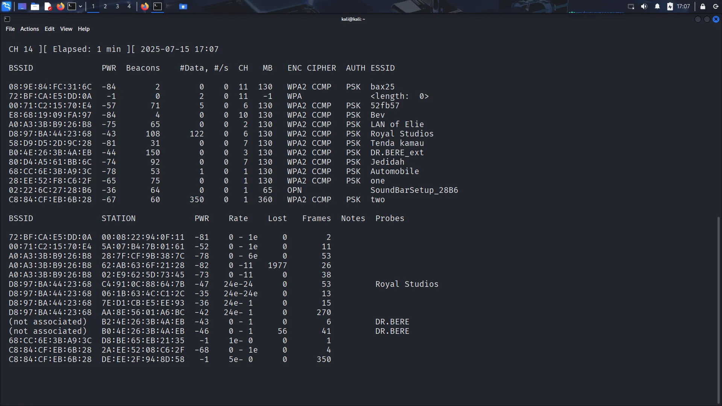
Task: Click the file manager launcher icon
Action: click(x=35, y=6)
